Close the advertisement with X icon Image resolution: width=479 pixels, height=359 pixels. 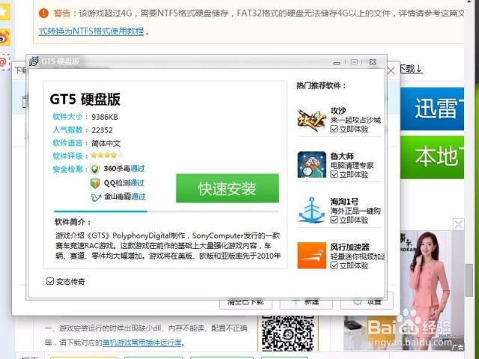coord(458,224)
